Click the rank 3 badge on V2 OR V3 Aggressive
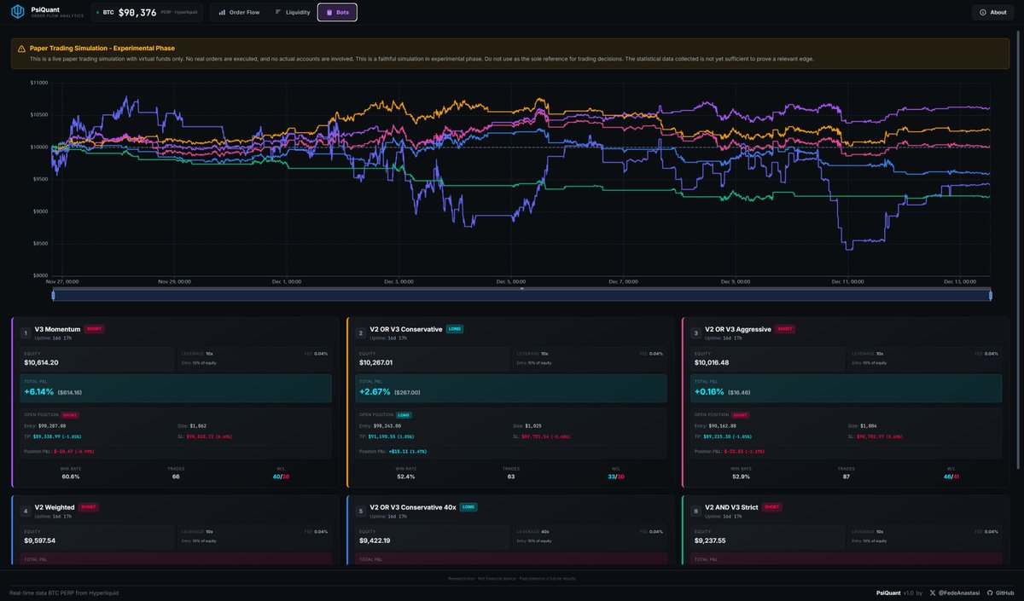The width and height of the screenshot is (1024, 601). pos(696,332)
